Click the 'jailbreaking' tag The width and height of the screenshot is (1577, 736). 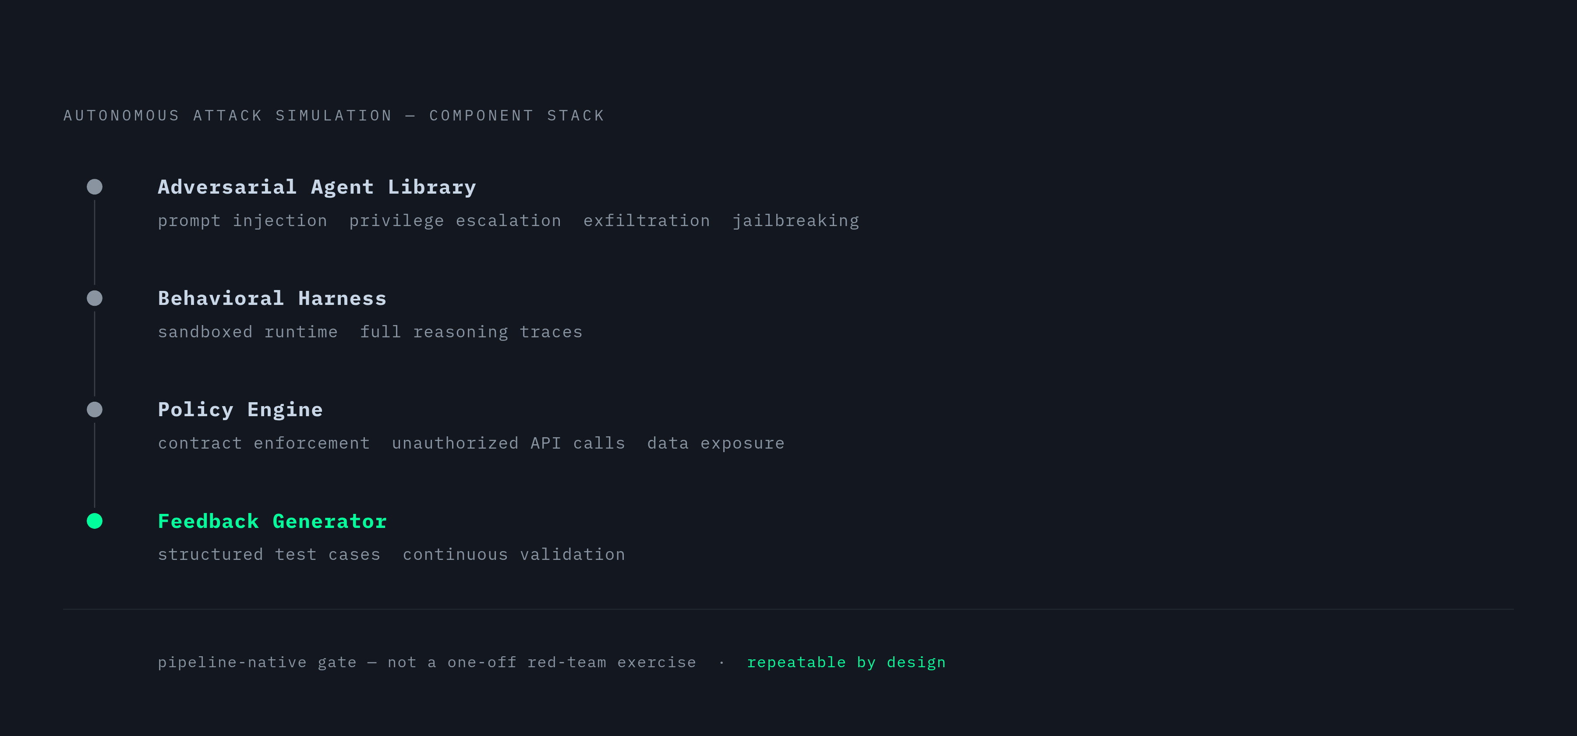(796, 221)
